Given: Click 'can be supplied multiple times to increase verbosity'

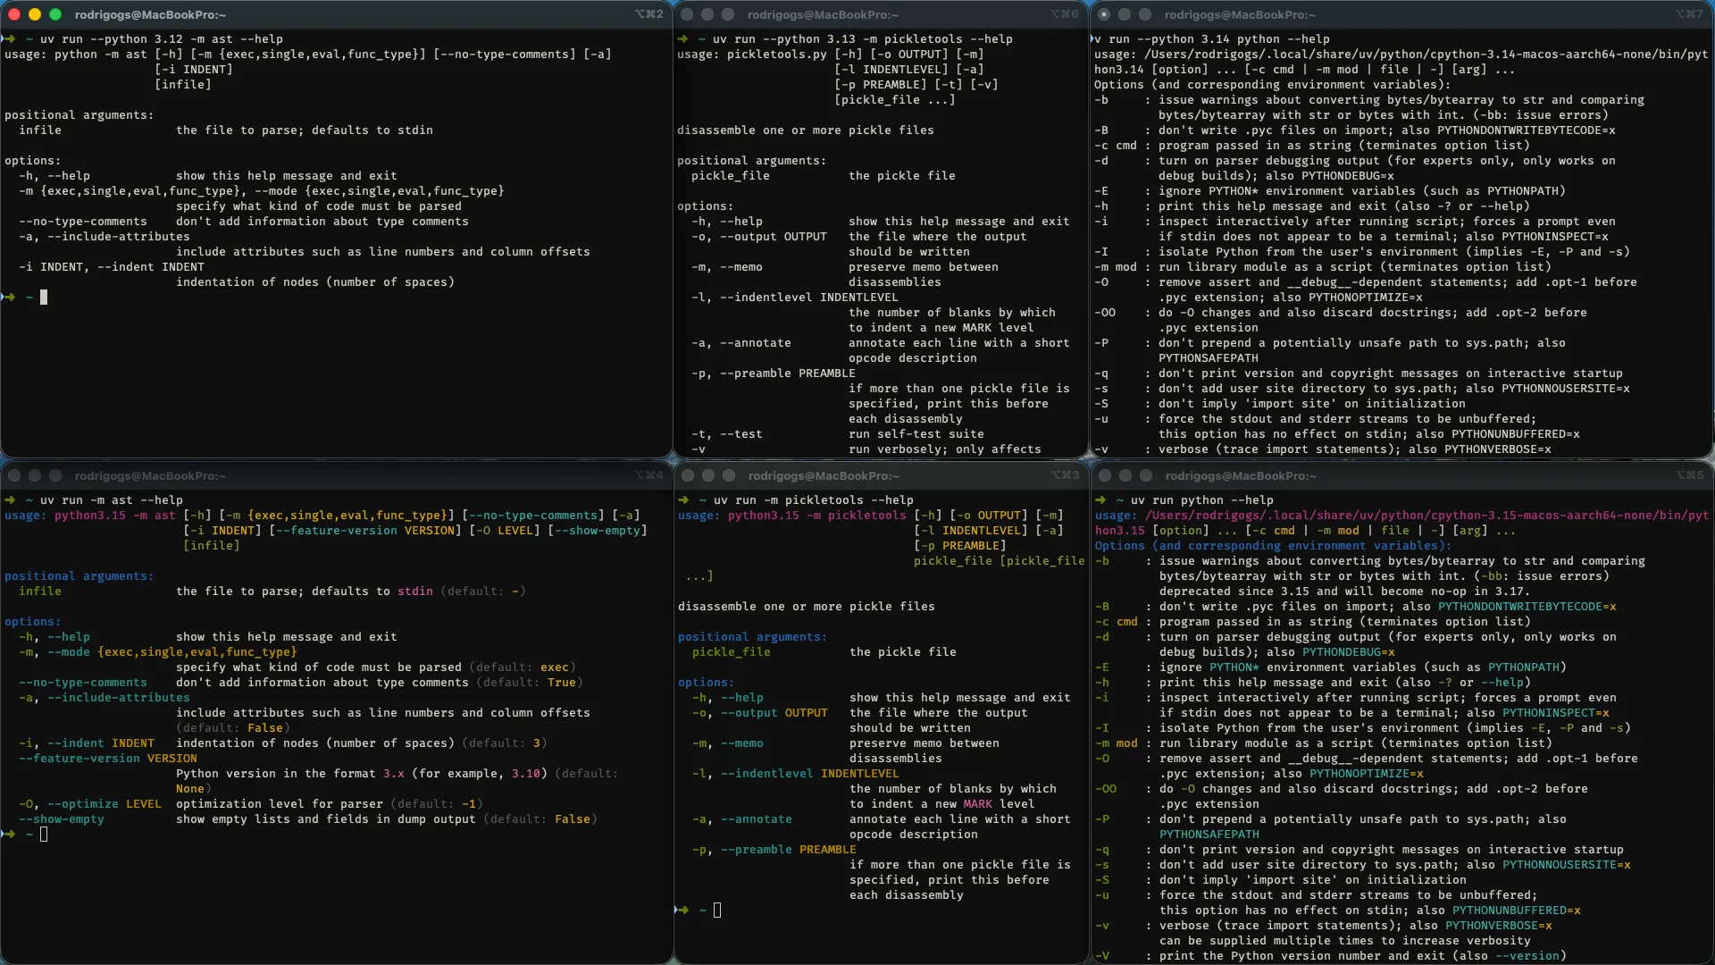Looking at the screenshot, I should [x=1345, y=941].
